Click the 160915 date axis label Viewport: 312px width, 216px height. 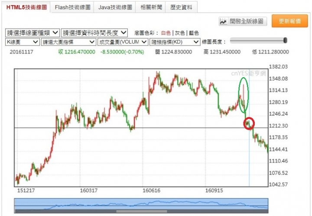pos(214,190)
